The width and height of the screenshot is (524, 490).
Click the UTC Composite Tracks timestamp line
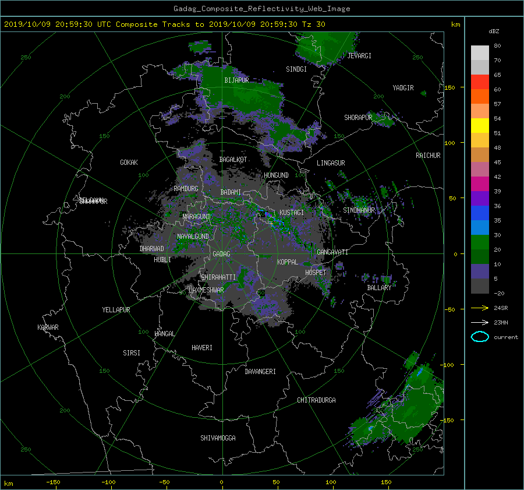tap(164, 24)
